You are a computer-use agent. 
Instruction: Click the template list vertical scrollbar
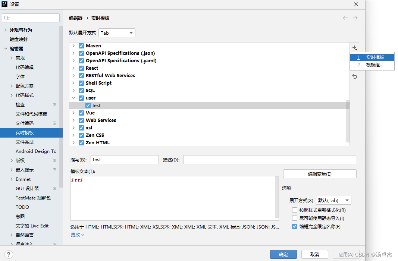[x=348, y=105]
